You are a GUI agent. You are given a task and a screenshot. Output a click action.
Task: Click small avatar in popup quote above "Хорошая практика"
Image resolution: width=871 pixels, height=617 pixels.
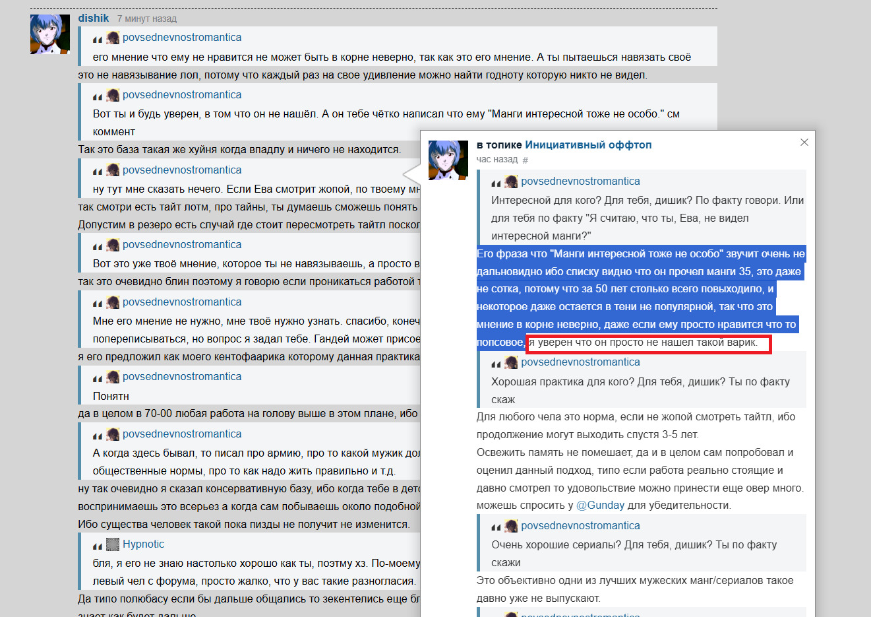[511, 362]
